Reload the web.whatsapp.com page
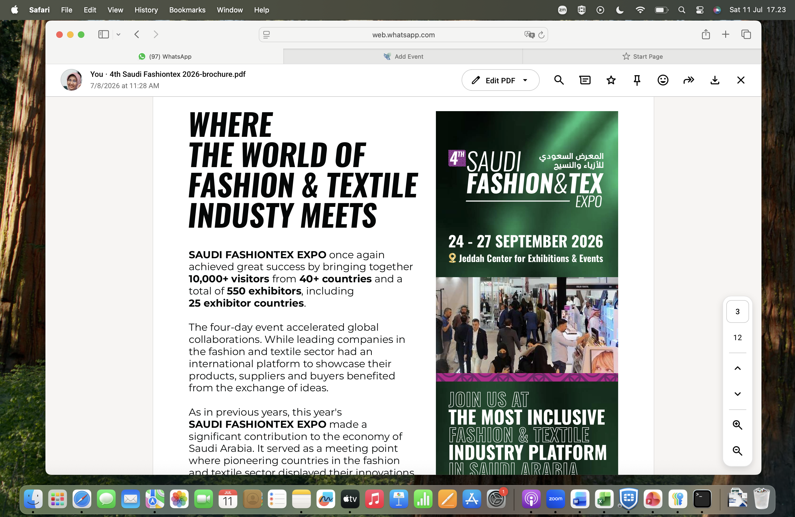Image resolution: width=795 pixels, height=517 pixels. click(541, 35)
